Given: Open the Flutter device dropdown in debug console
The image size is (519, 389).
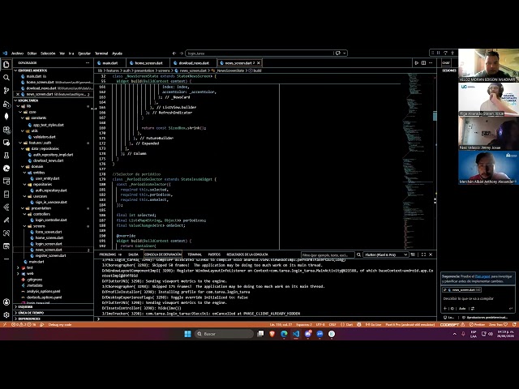Looking at the screenshot, I should pos(386,254).
